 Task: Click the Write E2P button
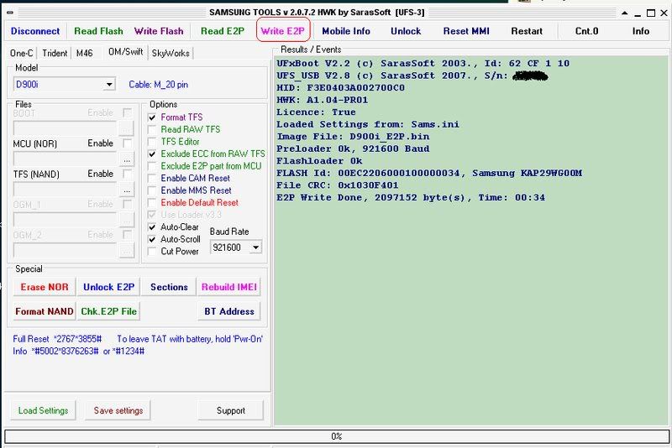pos(283,31)
